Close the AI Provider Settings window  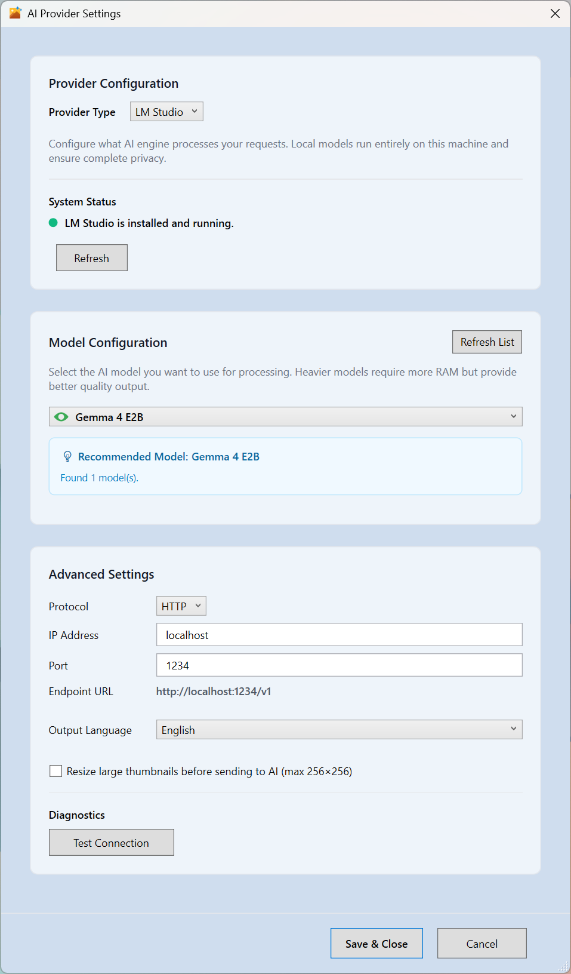(x=554, y=14)
